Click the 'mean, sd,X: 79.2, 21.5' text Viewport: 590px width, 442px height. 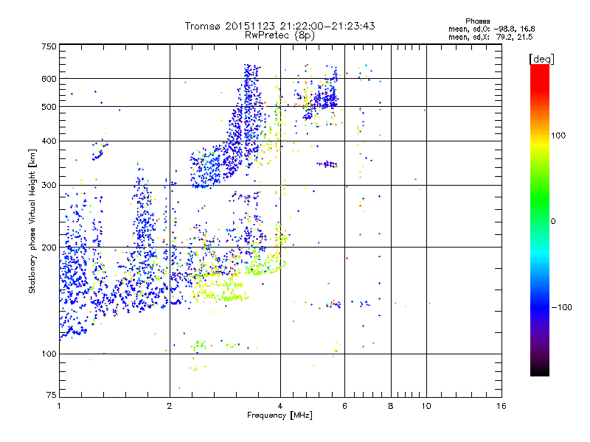(490, 37)
